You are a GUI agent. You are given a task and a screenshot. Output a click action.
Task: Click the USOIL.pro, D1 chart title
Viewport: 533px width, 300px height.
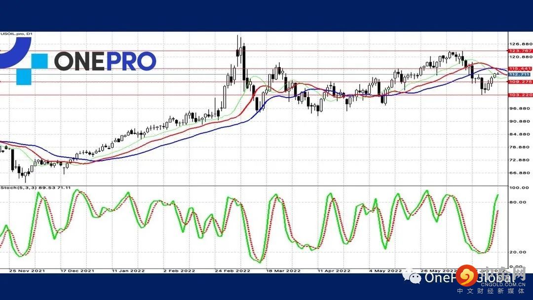[16, 34]
